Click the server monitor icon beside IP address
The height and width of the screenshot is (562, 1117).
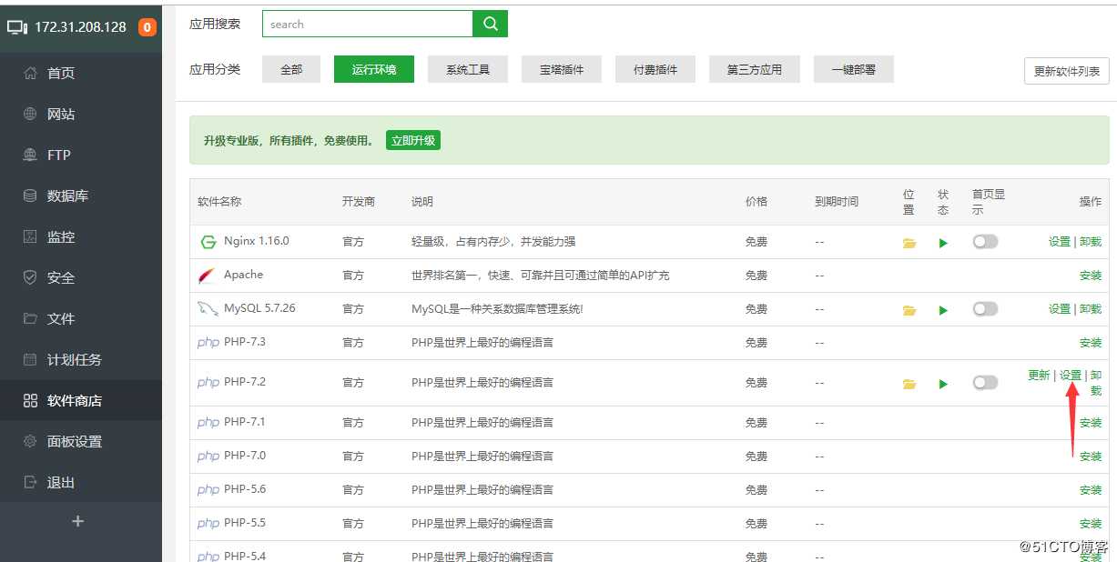click(17, 27)
